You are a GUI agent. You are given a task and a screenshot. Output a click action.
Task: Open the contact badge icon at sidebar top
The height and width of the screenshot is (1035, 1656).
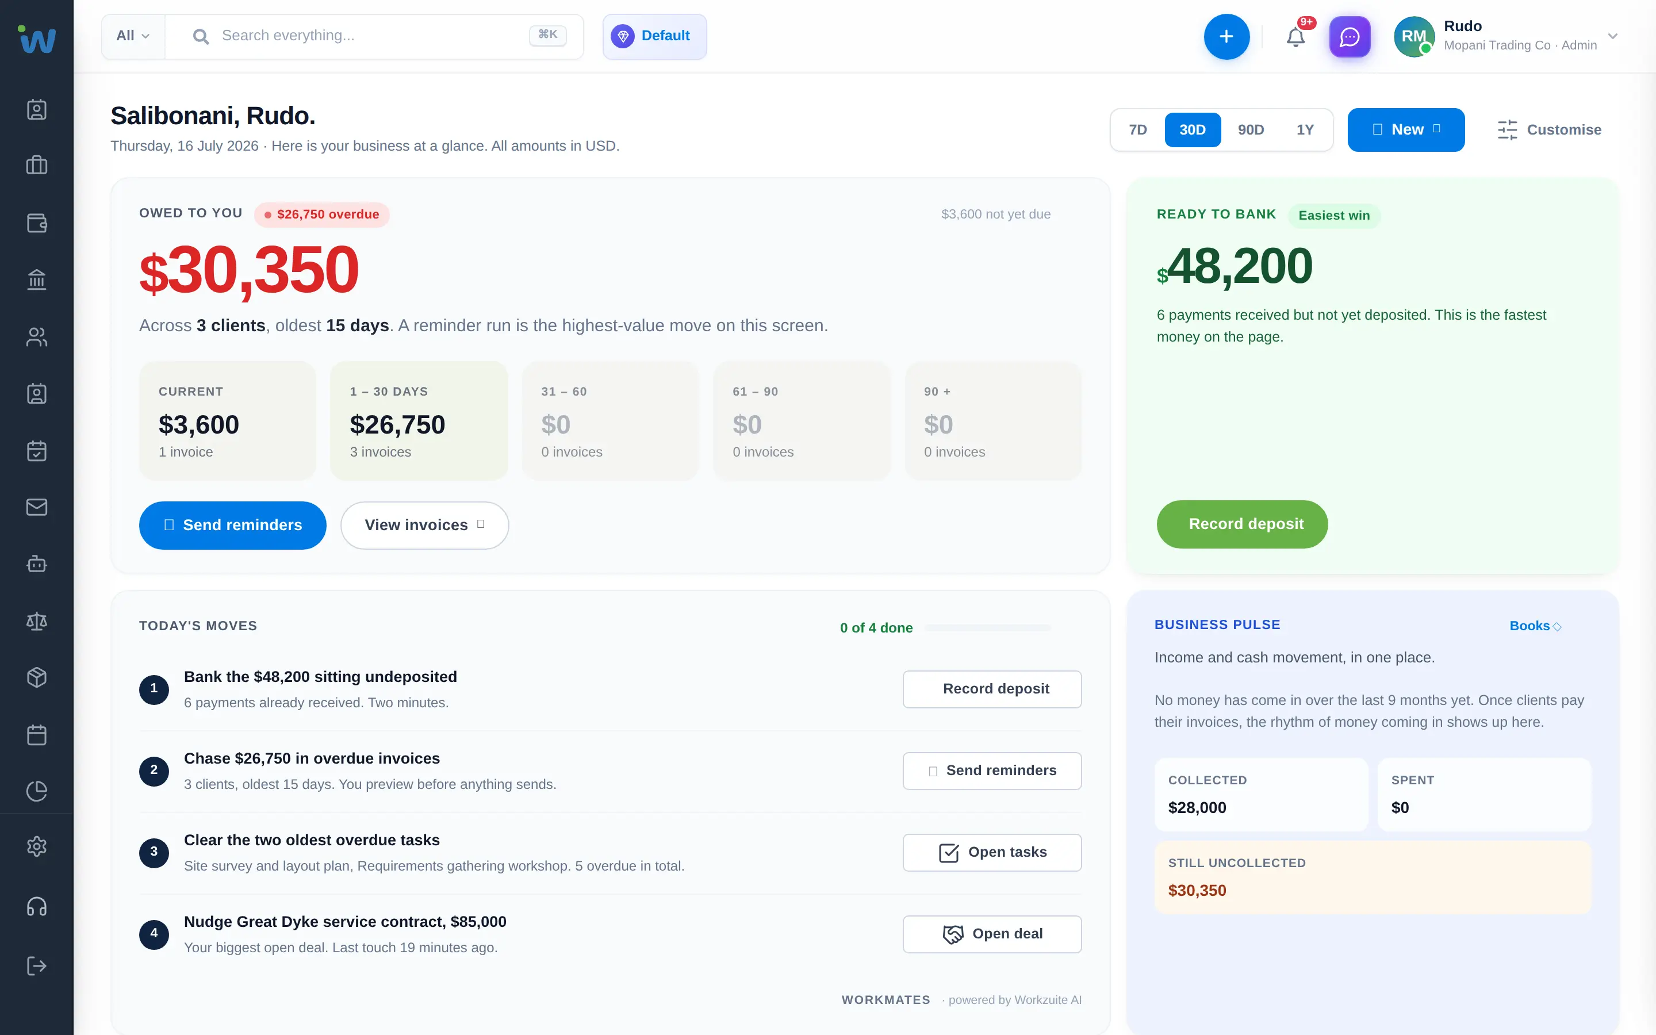36,109
